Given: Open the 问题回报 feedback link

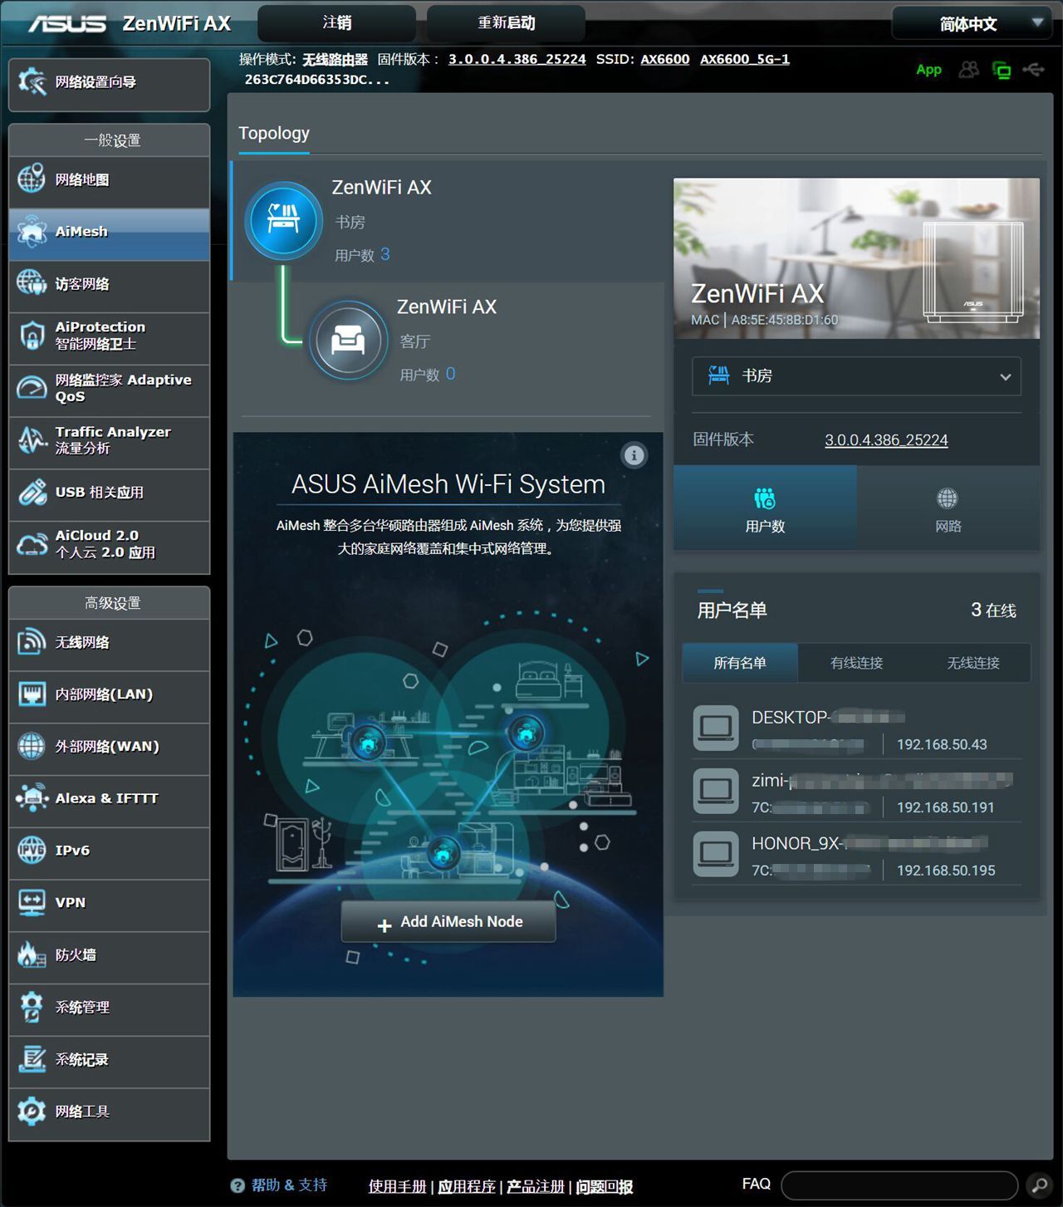Looking at the screenshot, I should pos(605,1186).
